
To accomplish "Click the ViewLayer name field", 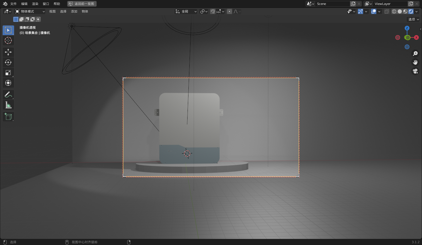I will click(390, 4).
